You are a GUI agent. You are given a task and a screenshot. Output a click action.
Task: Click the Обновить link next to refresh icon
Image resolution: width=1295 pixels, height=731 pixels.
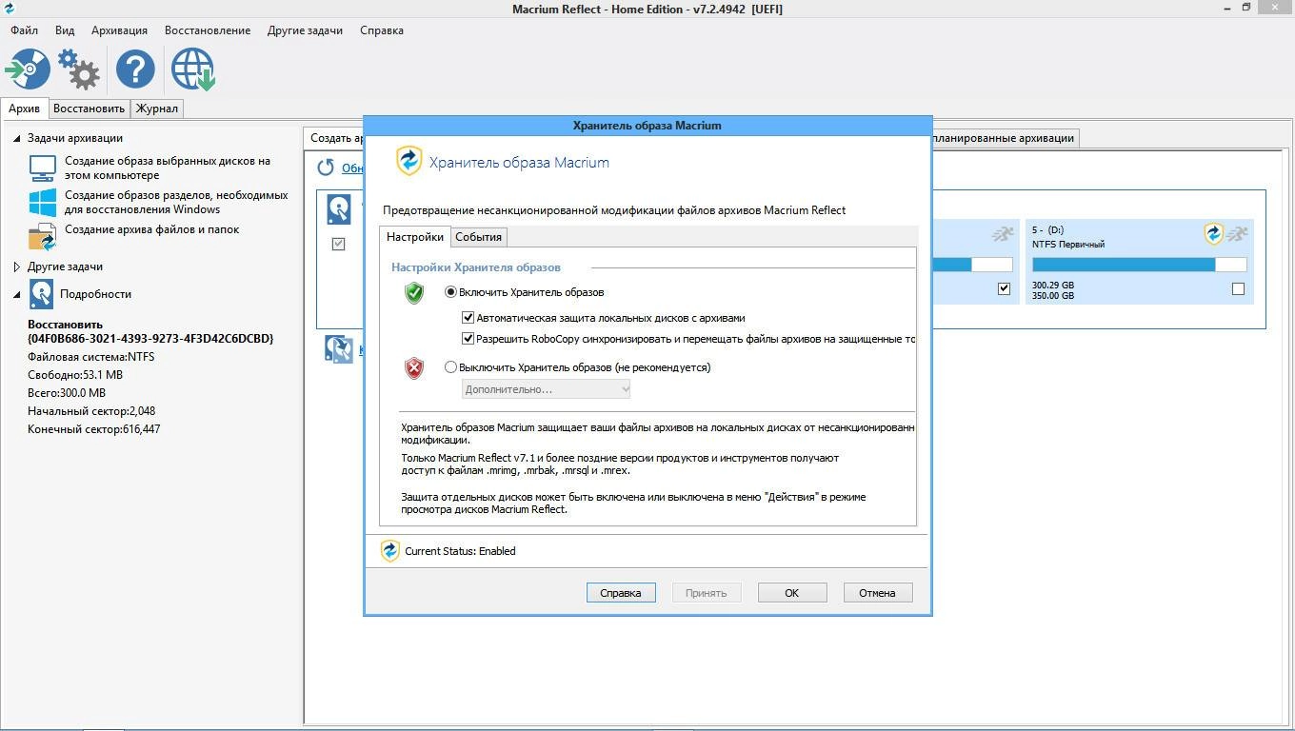pos(352,168)
